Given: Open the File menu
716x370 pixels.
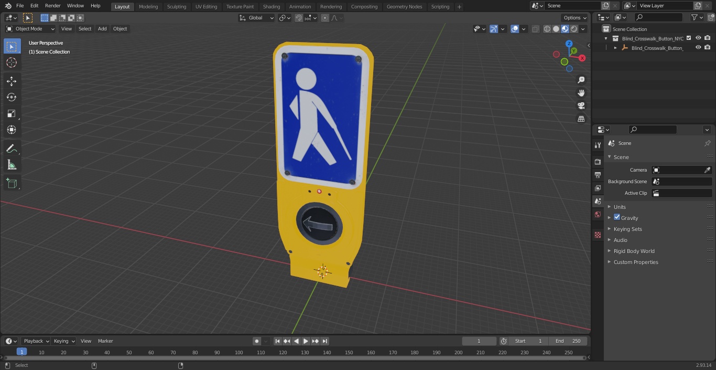Looking at the screenshot, I should [x=20, y=6].
